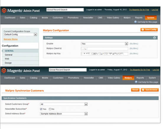Click the Synchronize button
Screen dimensions: 164x129
150,90
